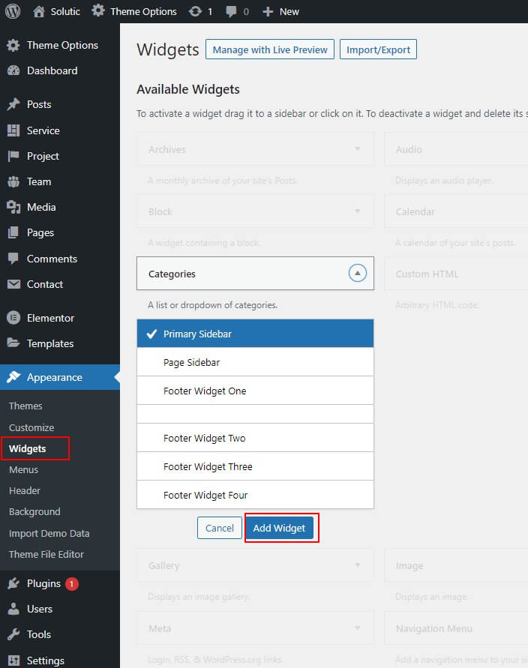Open the Comments sidebar icon
Screen dimensions: 528x668
pos(13,258)
